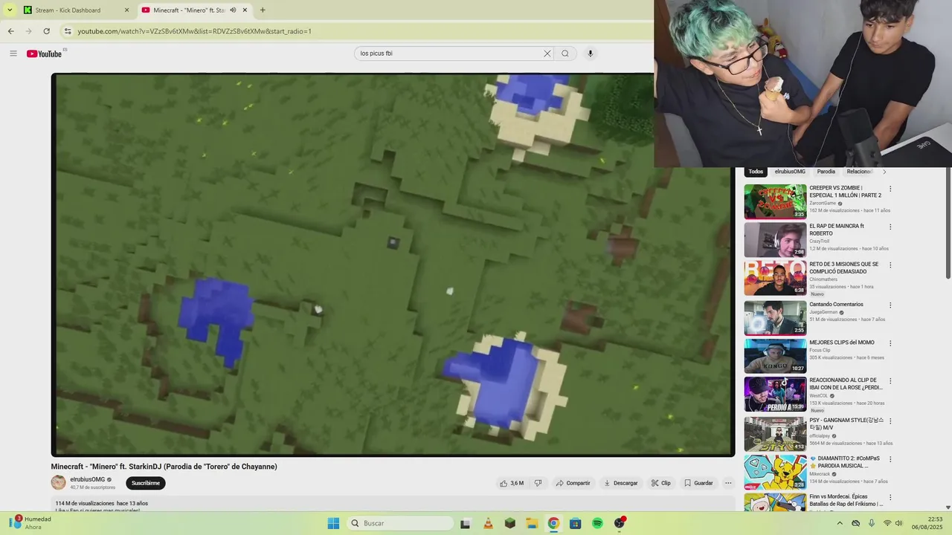Switch to Chrome in the taskbar

click(x=553, y=523)
